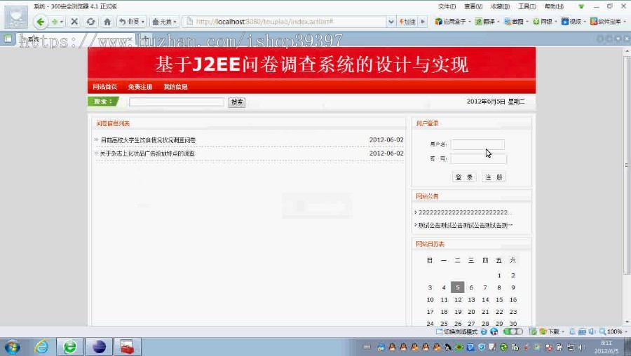Click the 切换浏览模式 browse mode switch
Screen dimensions: 631x356
point(457,331)
